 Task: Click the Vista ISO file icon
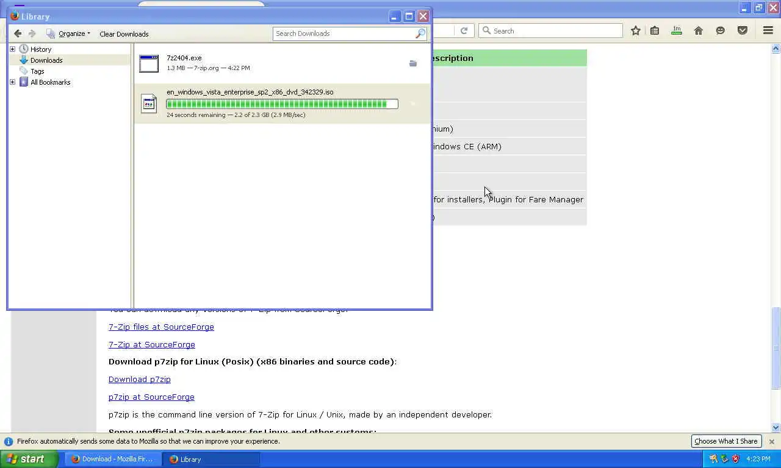click(149, 104)
